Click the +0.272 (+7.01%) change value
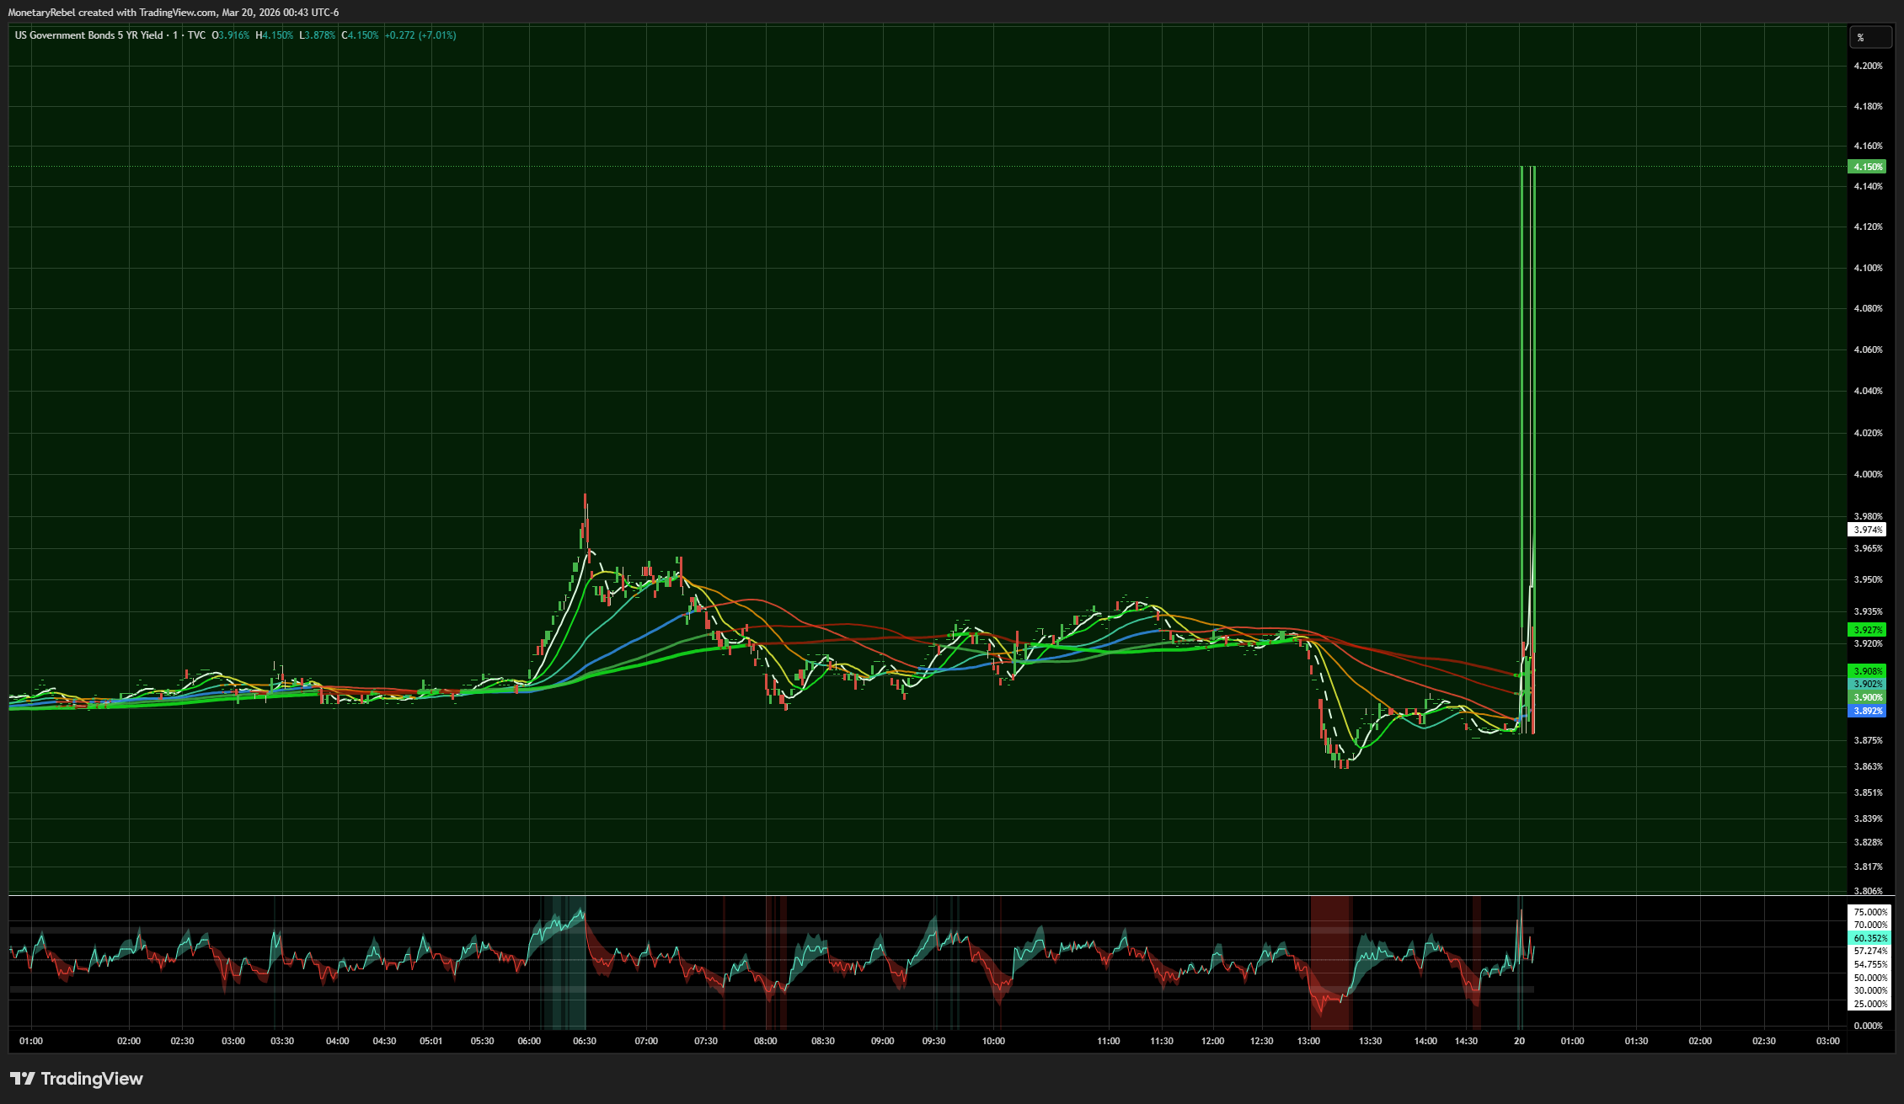 (x=420, y=35)
